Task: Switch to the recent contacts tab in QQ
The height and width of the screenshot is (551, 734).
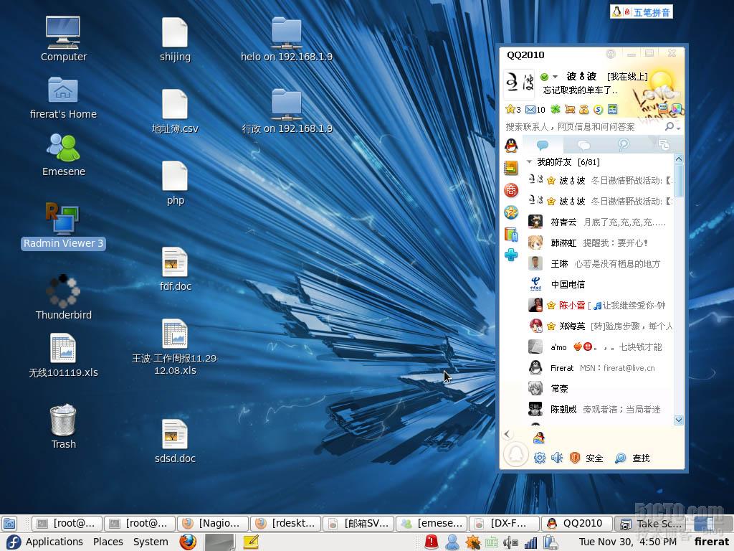Action: [663, 145]
